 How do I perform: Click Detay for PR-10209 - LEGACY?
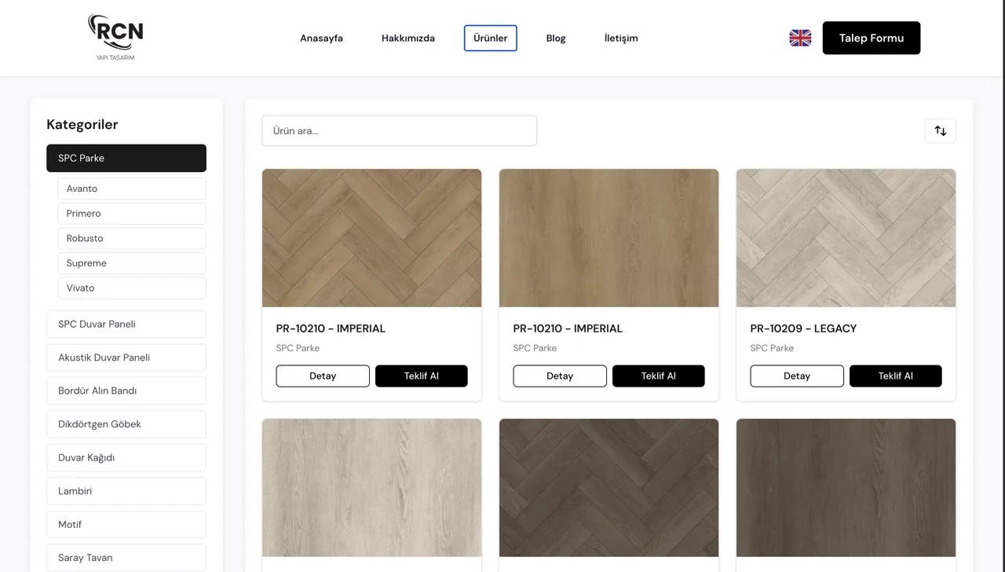coord(797,376)
